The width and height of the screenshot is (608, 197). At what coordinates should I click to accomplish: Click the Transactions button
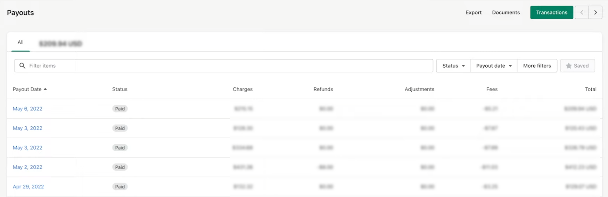tap(551, 12)
